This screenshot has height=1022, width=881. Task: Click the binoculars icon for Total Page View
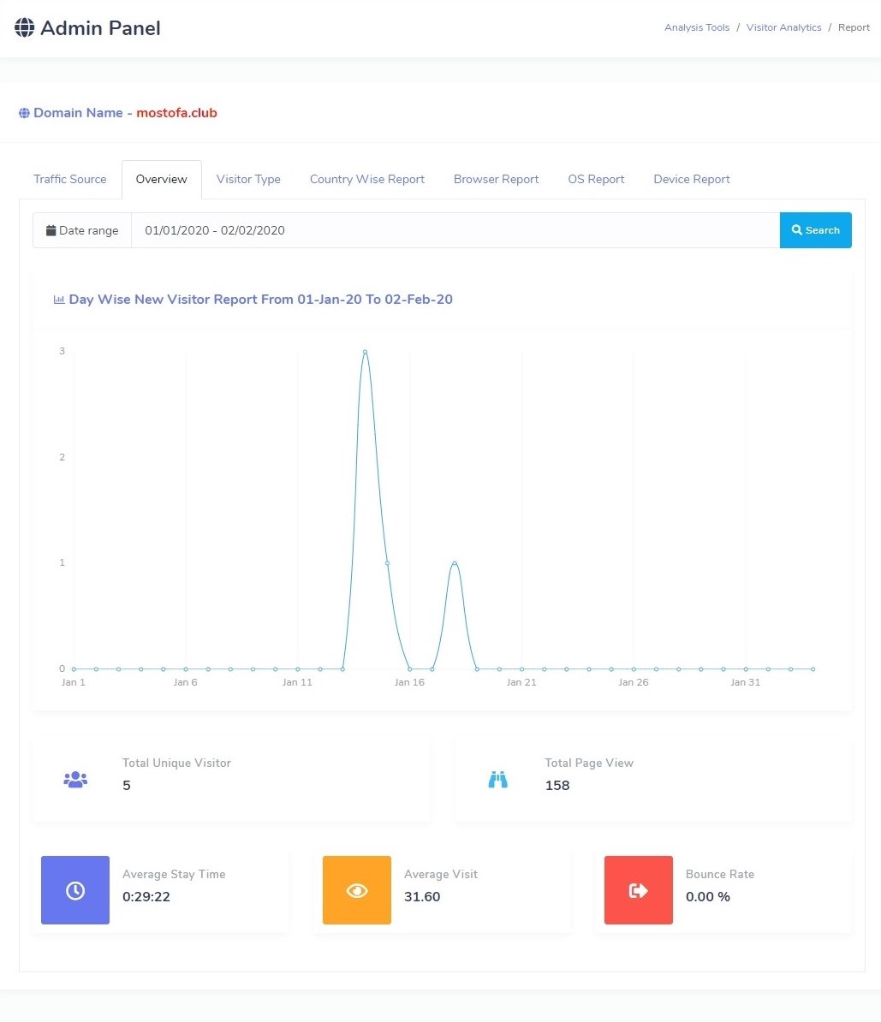(x=497, y=780)
